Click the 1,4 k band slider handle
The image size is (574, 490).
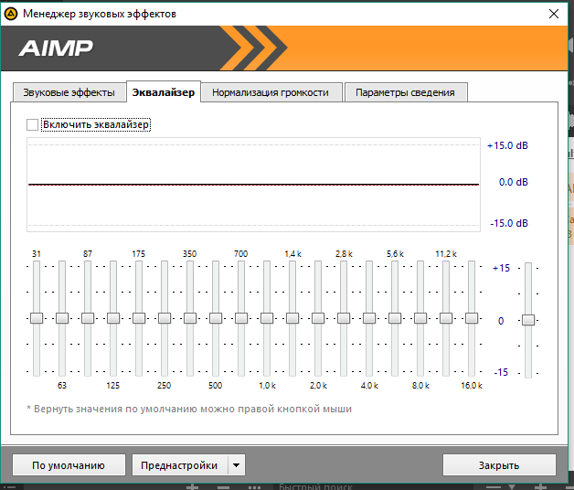tap(292, 318)
